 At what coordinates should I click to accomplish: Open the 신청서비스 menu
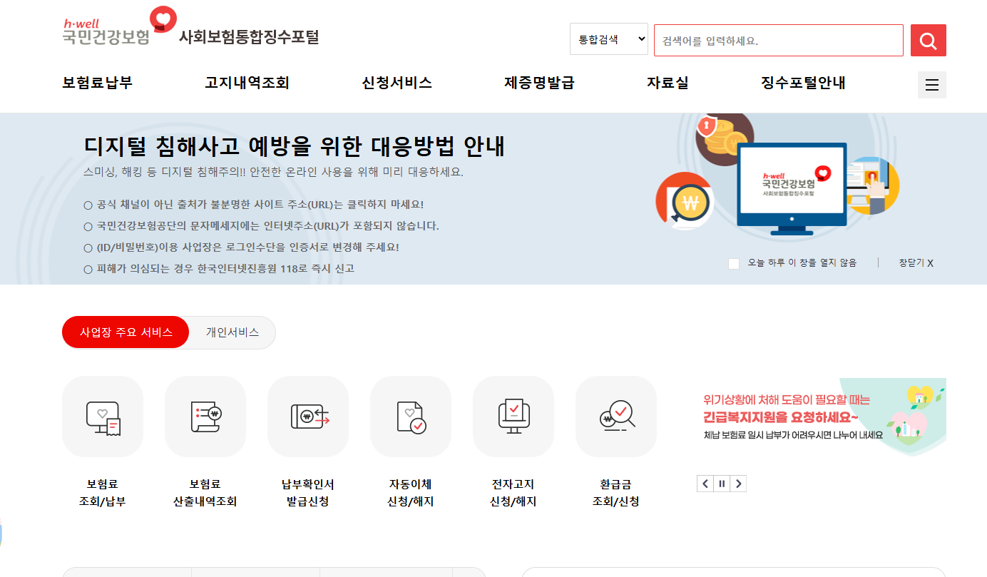(397, 83)
